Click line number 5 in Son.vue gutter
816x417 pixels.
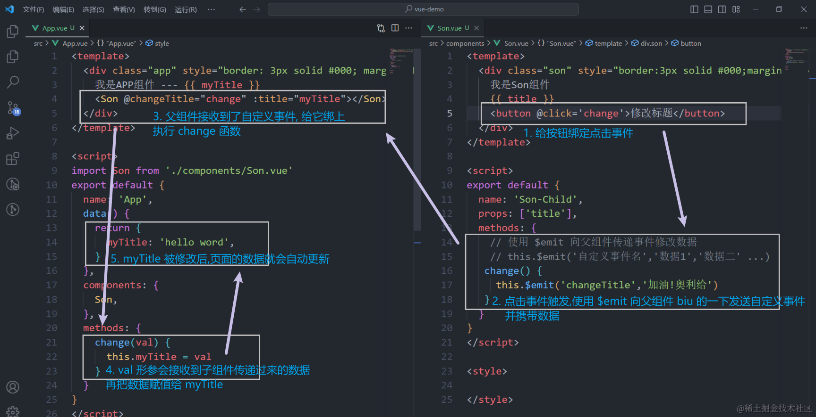[x=450, y=114]
